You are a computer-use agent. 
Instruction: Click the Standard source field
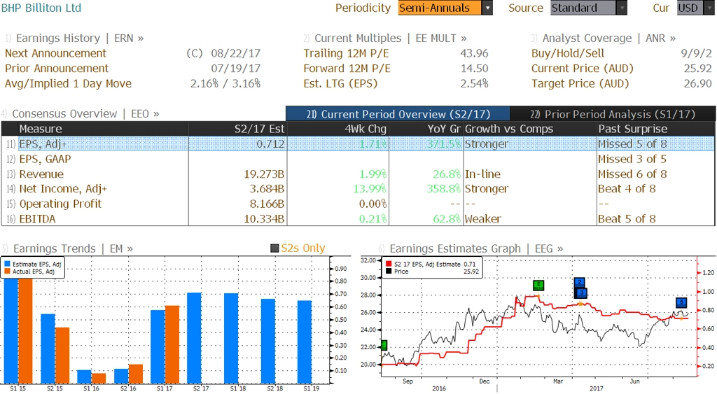pyautogui.click(x=583, y=8)
